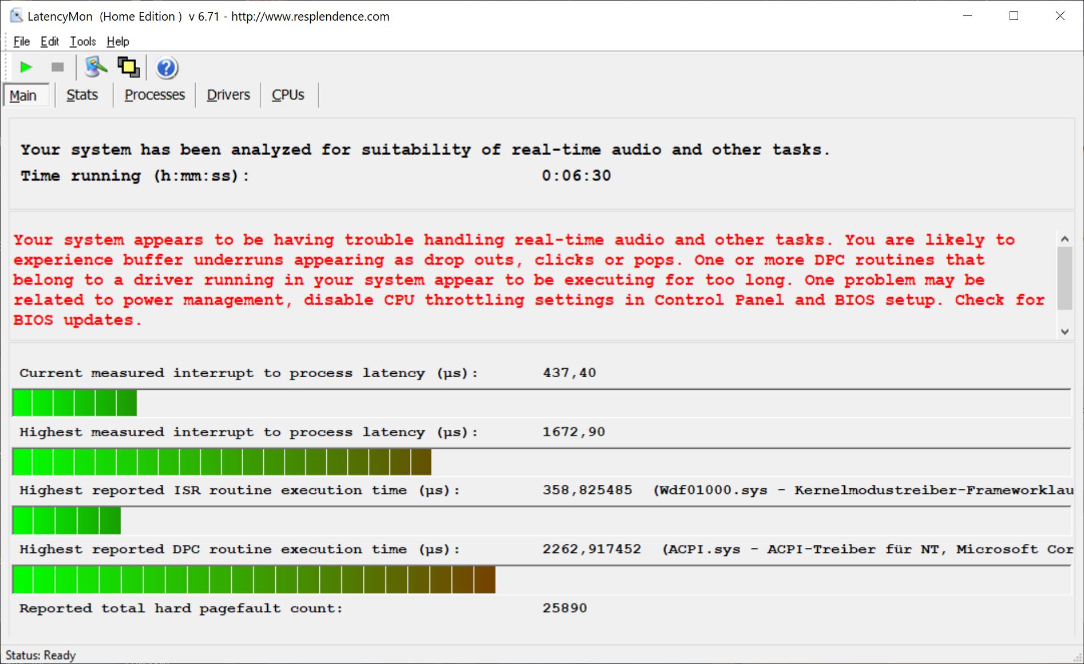Maximize the LatencyMon window
The image size is (1084, 664).
click(x=1014, y=16)
